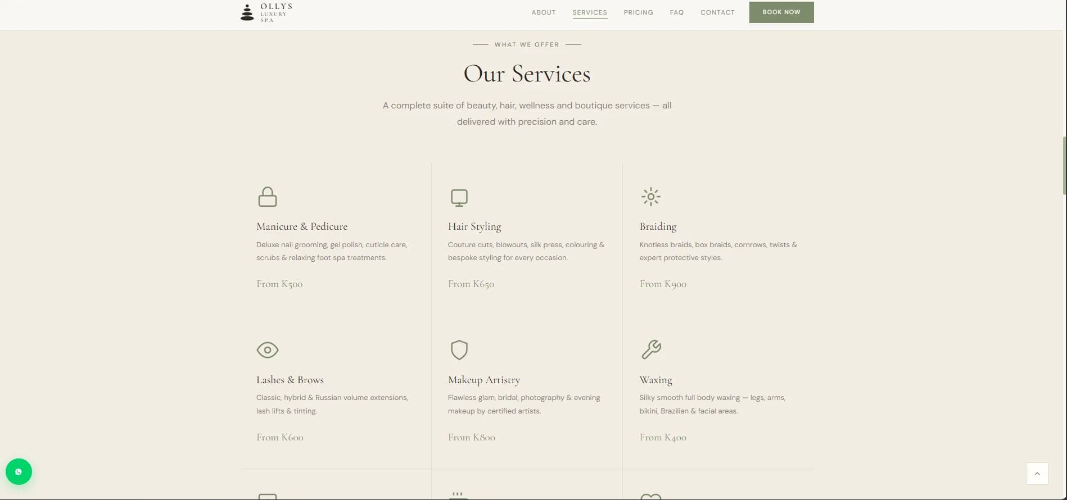Screen dimensions: 1067x500
Task: Click the padlock icon above Manicure & Pedicure
Action: [268, 197]
